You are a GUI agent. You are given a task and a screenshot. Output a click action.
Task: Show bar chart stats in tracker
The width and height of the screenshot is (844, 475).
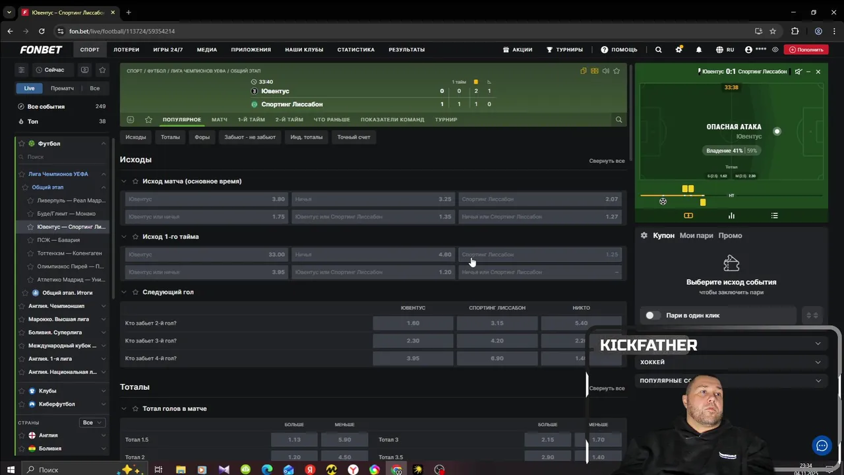pos(731,216)
